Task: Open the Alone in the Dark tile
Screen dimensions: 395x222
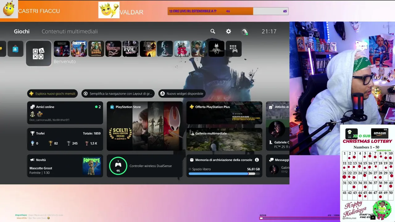Action: (148, 49)
